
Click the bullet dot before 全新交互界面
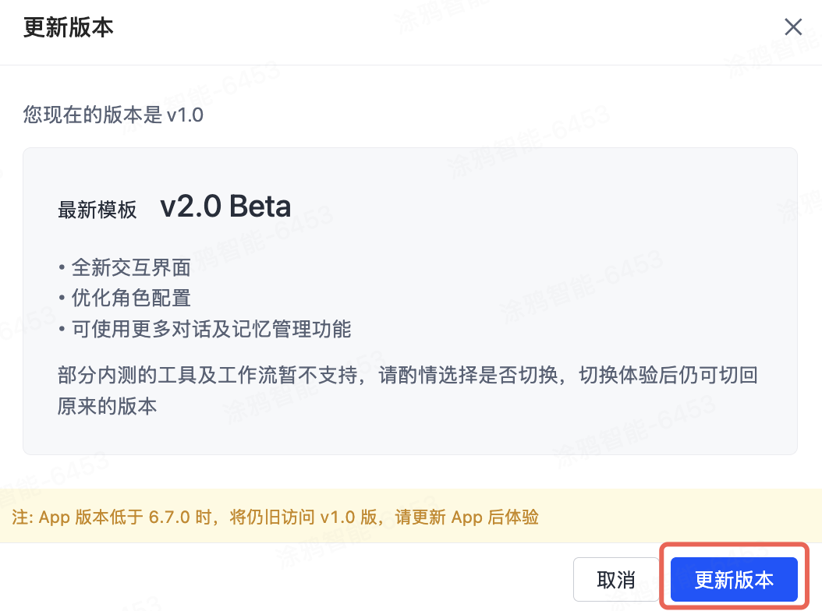coord(62,269)
